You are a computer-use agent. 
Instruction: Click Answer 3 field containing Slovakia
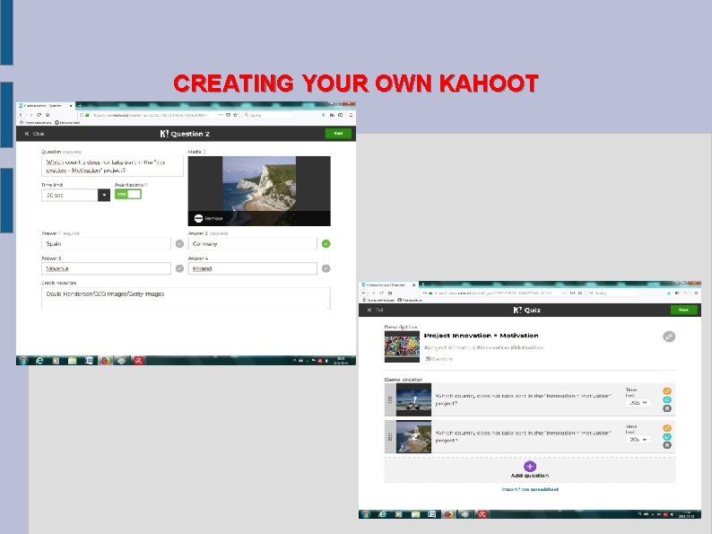coord(106,268)
